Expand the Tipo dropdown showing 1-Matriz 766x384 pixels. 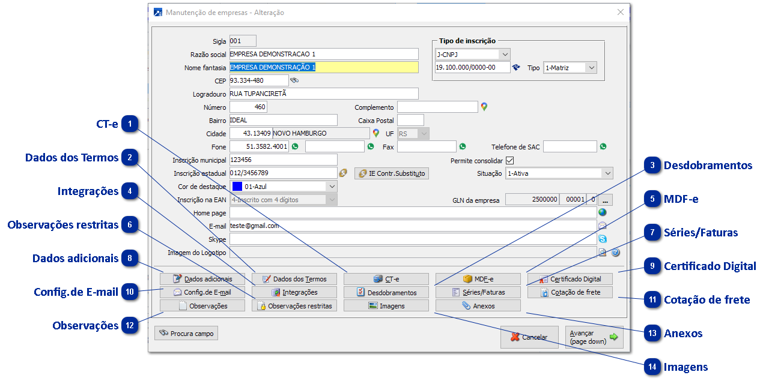pos(592,68)
